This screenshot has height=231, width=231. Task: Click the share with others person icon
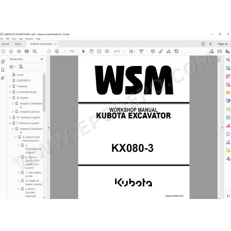[x=227, y=51]
